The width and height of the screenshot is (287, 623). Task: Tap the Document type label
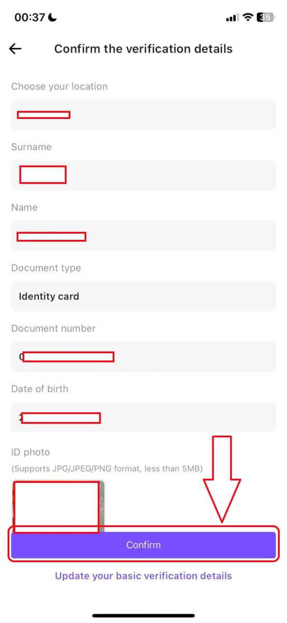[46, 268]
